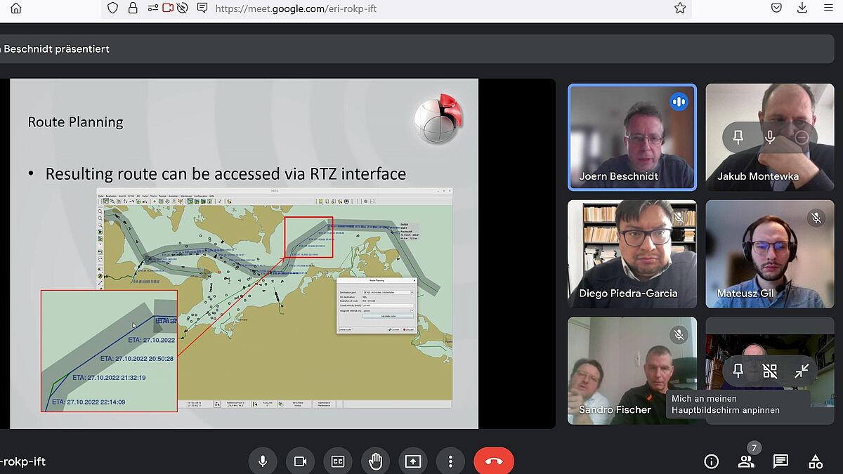Image resolution: width=843 pixels, height=474 pixels.
Task: Toggle camera in bottom call controls
Action: pos(300,461)
